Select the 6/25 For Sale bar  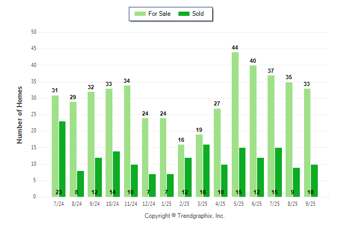[x=253, y=131]
